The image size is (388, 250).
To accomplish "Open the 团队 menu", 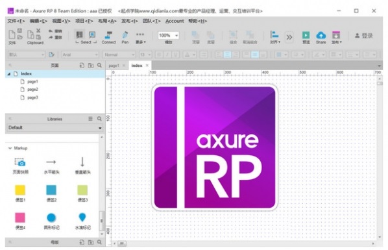I will point(151,21).
